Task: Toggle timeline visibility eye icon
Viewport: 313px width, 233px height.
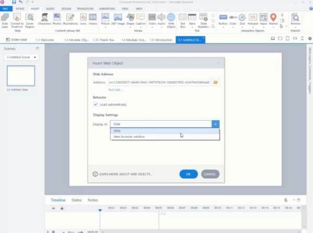Action: (x=53, y=208)
